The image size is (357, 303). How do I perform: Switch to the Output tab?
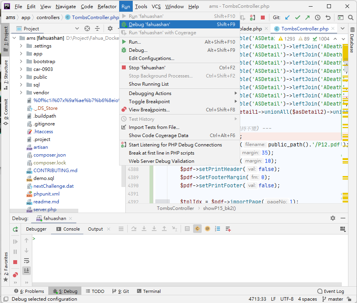click(95, 229)
